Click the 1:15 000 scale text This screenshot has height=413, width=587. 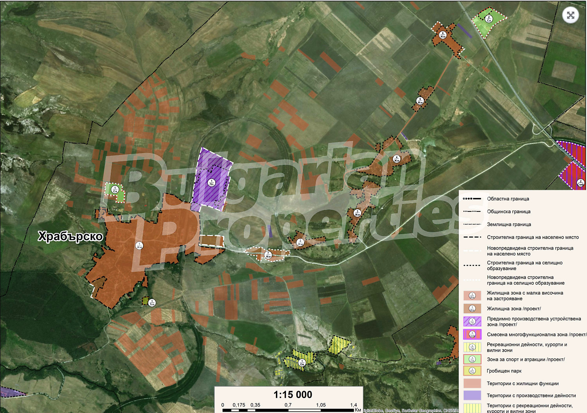coord(293,395)
